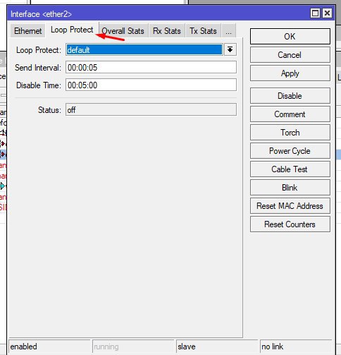
Task: Click the Interface <ether2> title text
Action: 41,14
